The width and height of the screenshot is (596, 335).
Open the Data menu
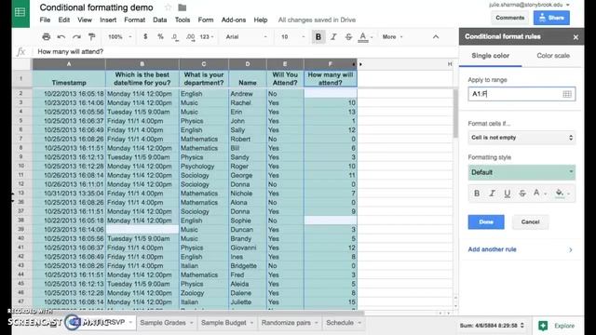pos(159,20)
